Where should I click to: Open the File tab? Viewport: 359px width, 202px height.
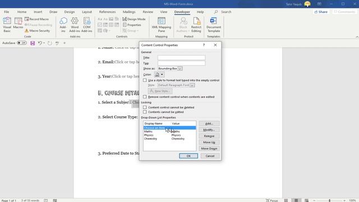pyautogui.click(x=6, y=12)
